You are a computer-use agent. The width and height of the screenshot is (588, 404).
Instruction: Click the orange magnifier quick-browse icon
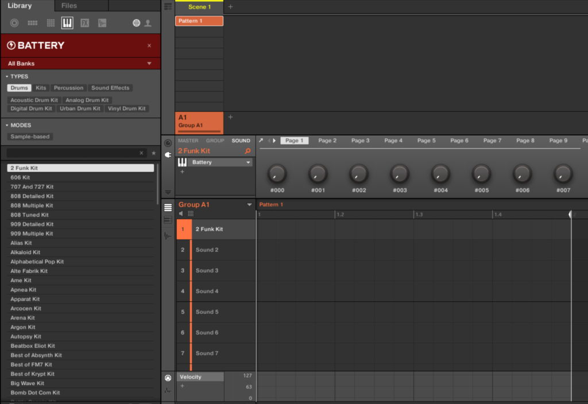click(x=247, y=151)
